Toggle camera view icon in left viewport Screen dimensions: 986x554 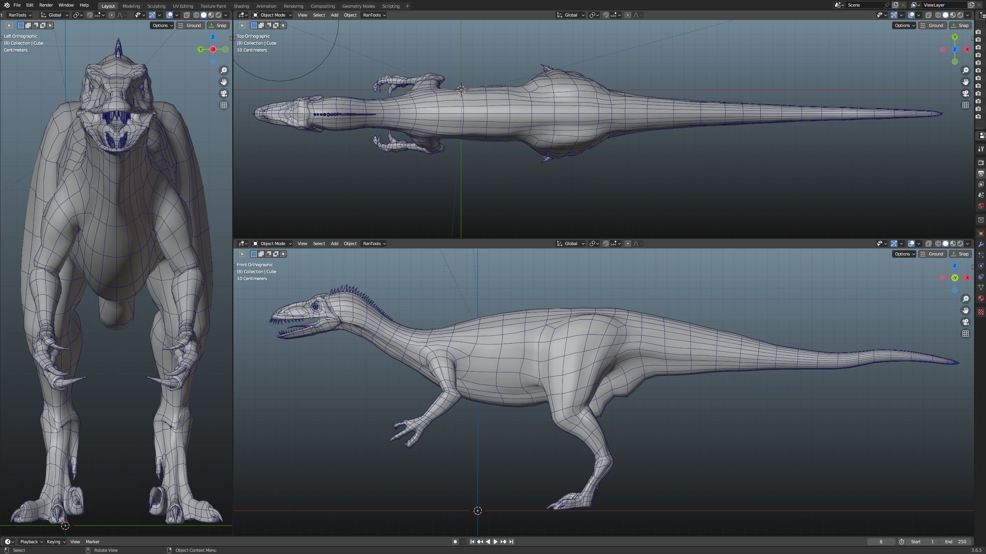[x=224, y=93]
